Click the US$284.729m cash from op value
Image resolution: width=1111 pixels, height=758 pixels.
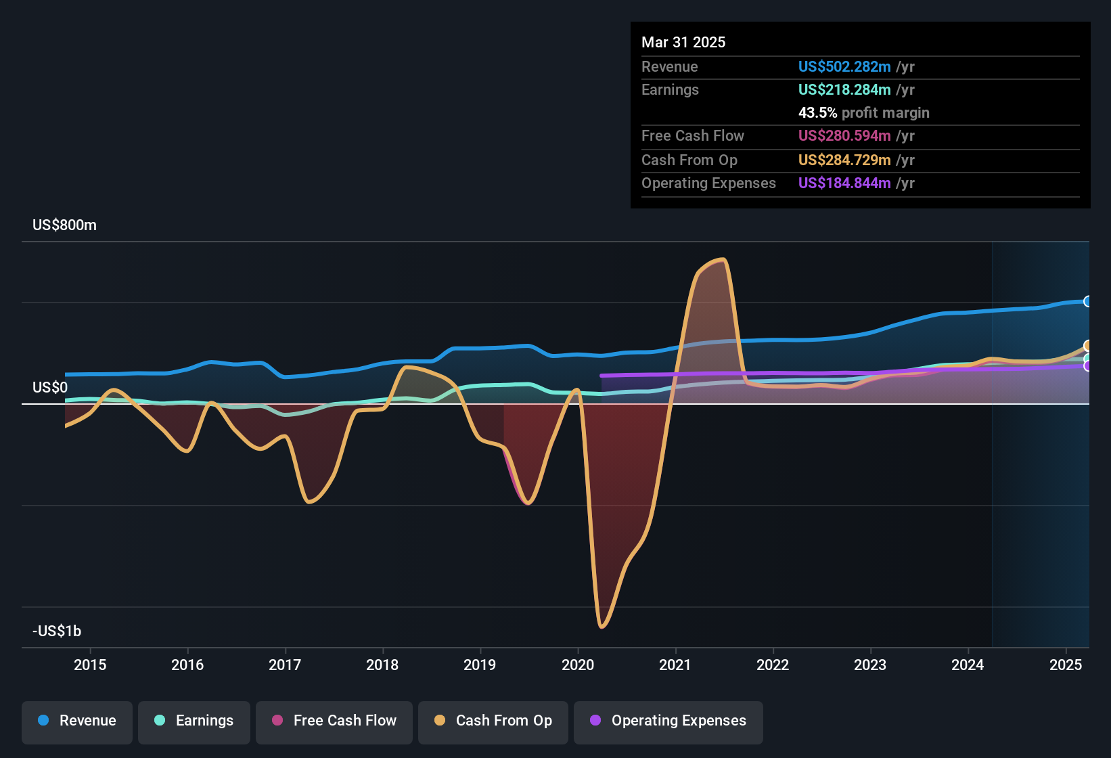(844, 160)
